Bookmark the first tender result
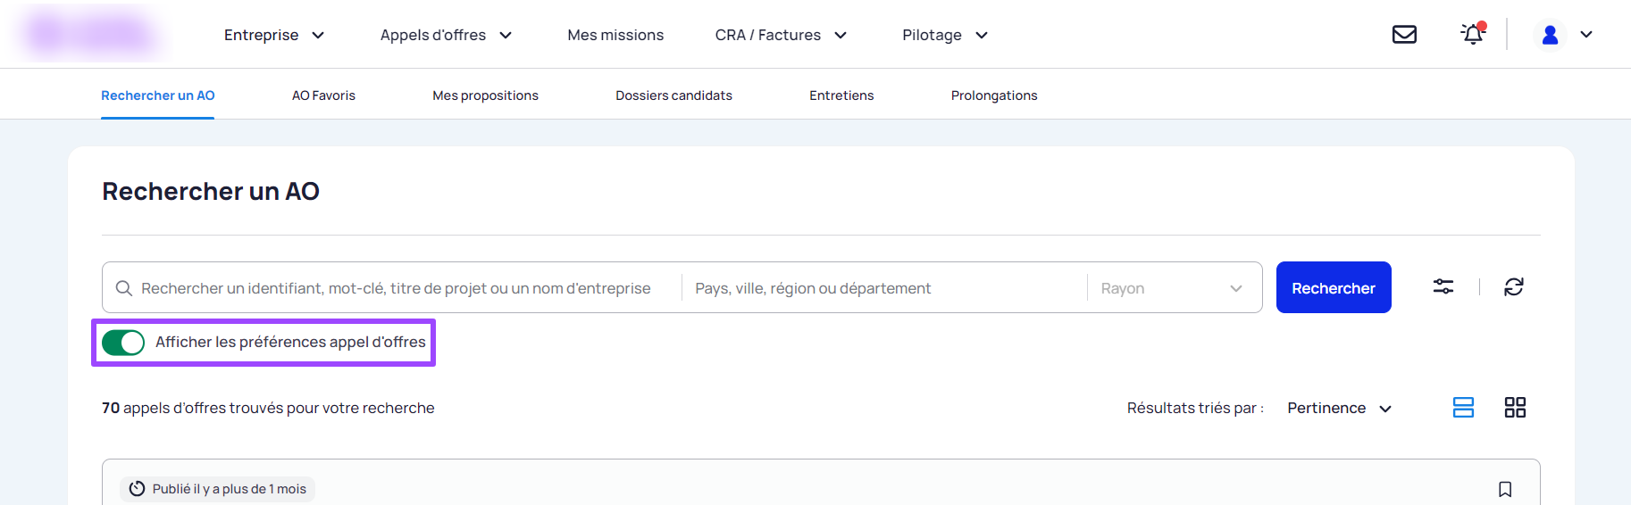This screenshot has width=1631, height=505. pyautogui.click(x=1504, y=489)
